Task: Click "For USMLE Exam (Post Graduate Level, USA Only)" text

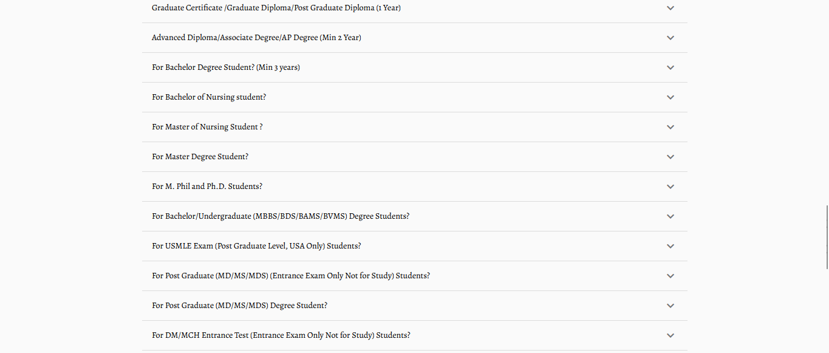Action: click(x=256, y=246)
